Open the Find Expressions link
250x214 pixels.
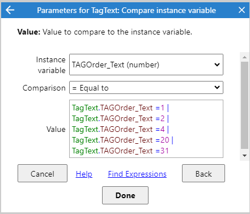[137, 174]
